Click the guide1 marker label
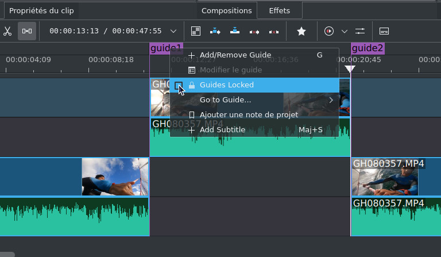The image size is (441, 257). (166, 48)
